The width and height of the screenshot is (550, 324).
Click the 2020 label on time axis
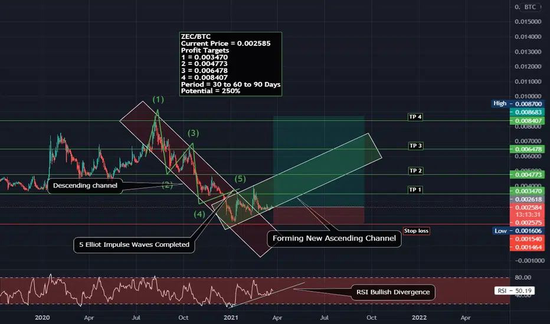[42, 318]
